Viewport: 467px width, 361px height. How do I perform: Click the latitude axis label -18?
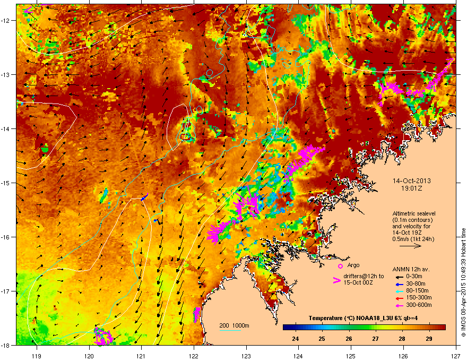[x=6, y=345]
